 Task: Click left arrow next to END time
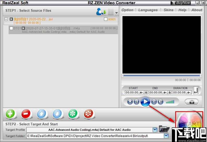coord(165,92)
